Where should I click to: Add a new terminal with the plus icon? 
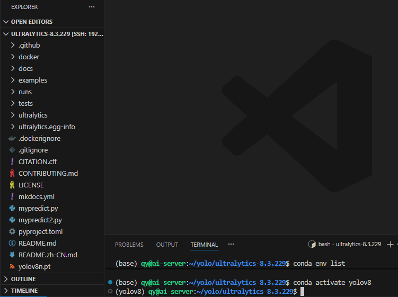(390, 244)
